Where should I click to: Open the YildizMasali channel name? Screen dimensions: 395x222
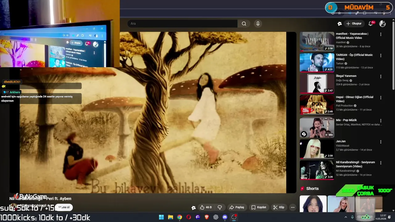coord(343,146)
